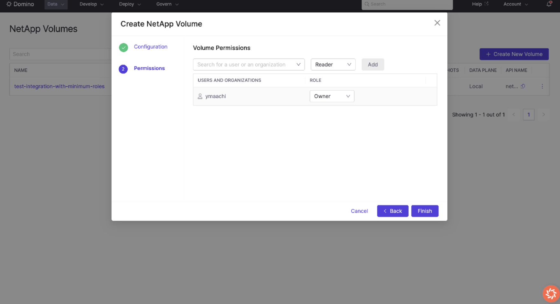Click the USERS AND ORGANIZATIONS column header

229,80
